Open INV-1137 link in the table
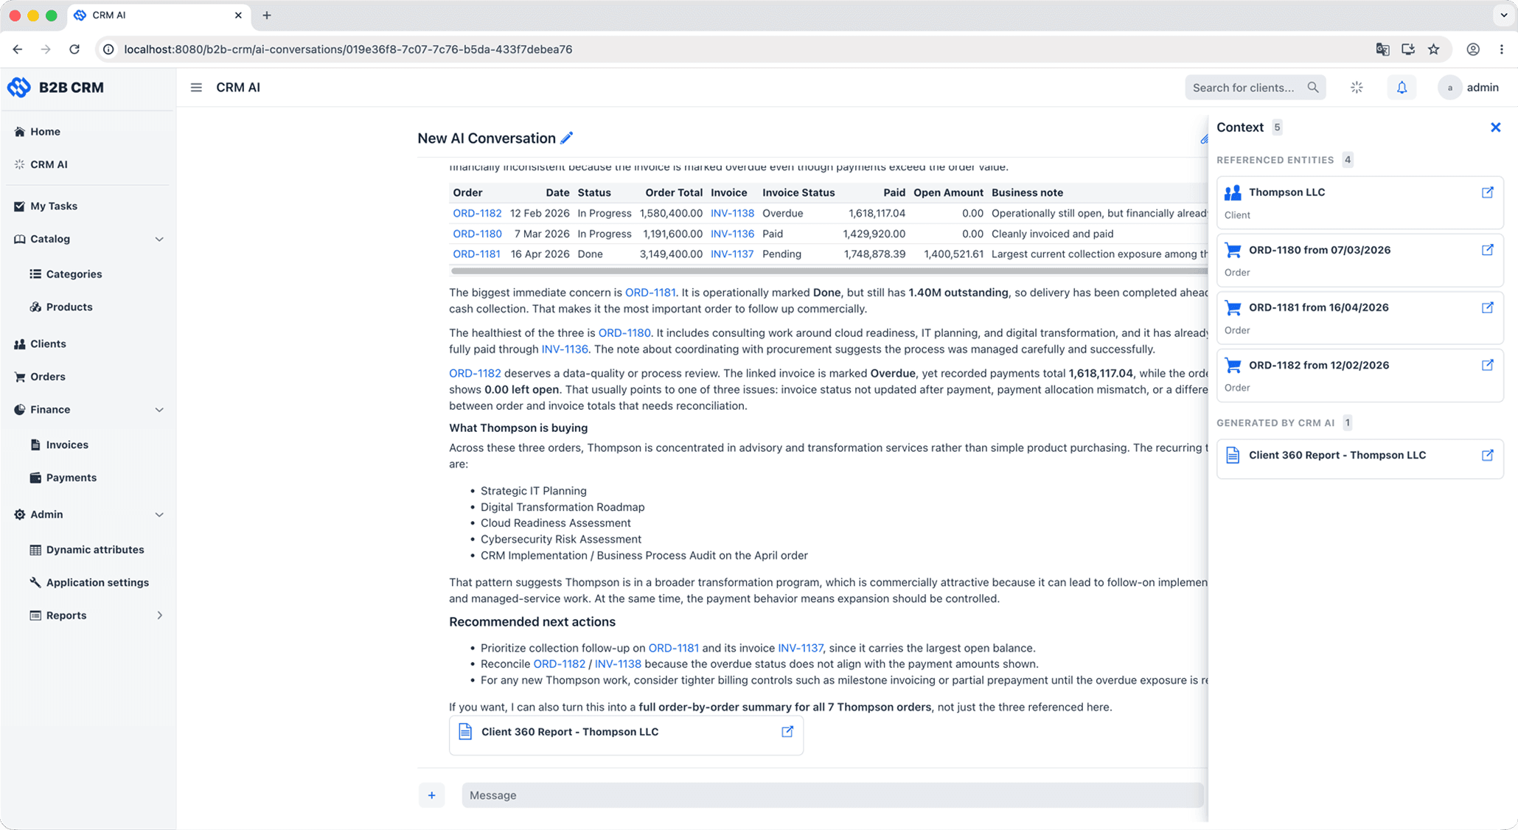The image size is (1518, 830). [732, 254]
